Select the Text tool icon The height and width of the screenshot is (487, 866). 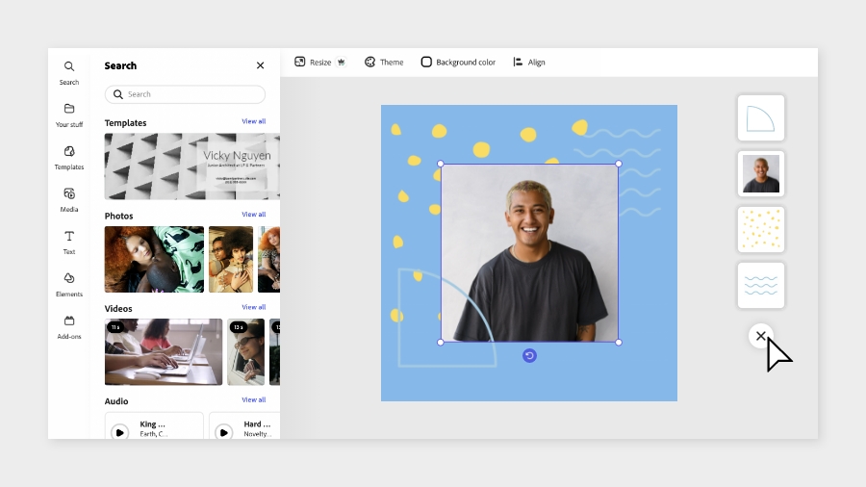point(69,237)
